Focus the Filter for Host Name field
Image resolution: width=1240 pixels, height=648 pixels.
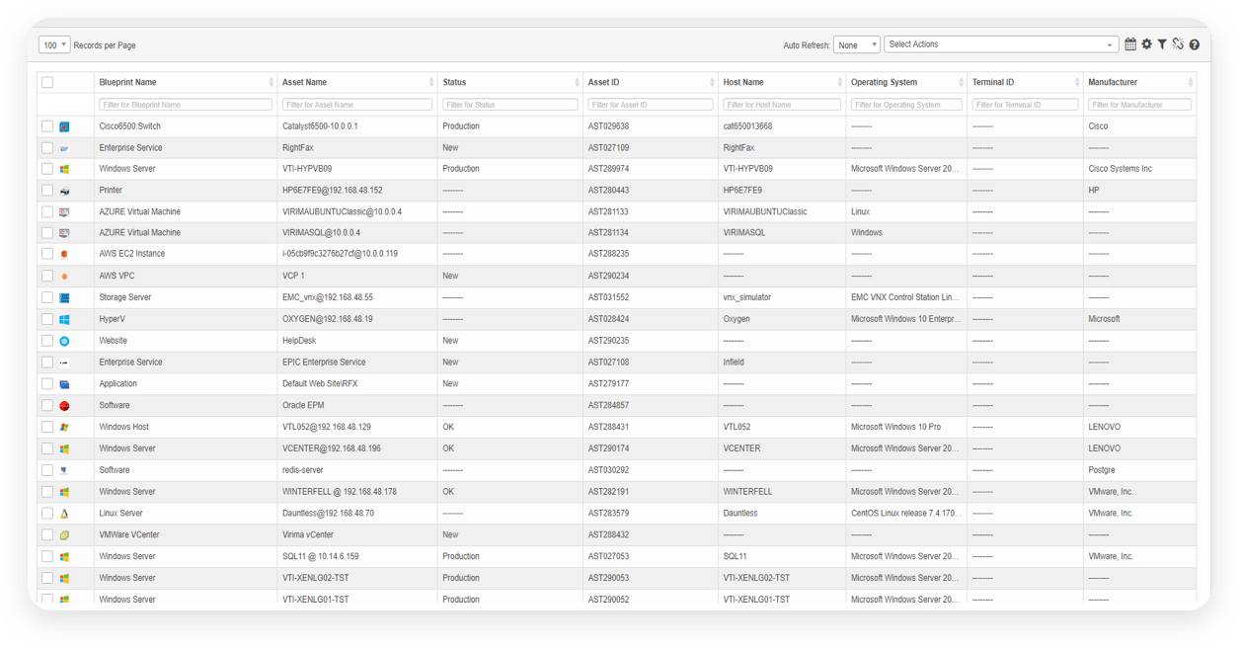coord(781,105)
